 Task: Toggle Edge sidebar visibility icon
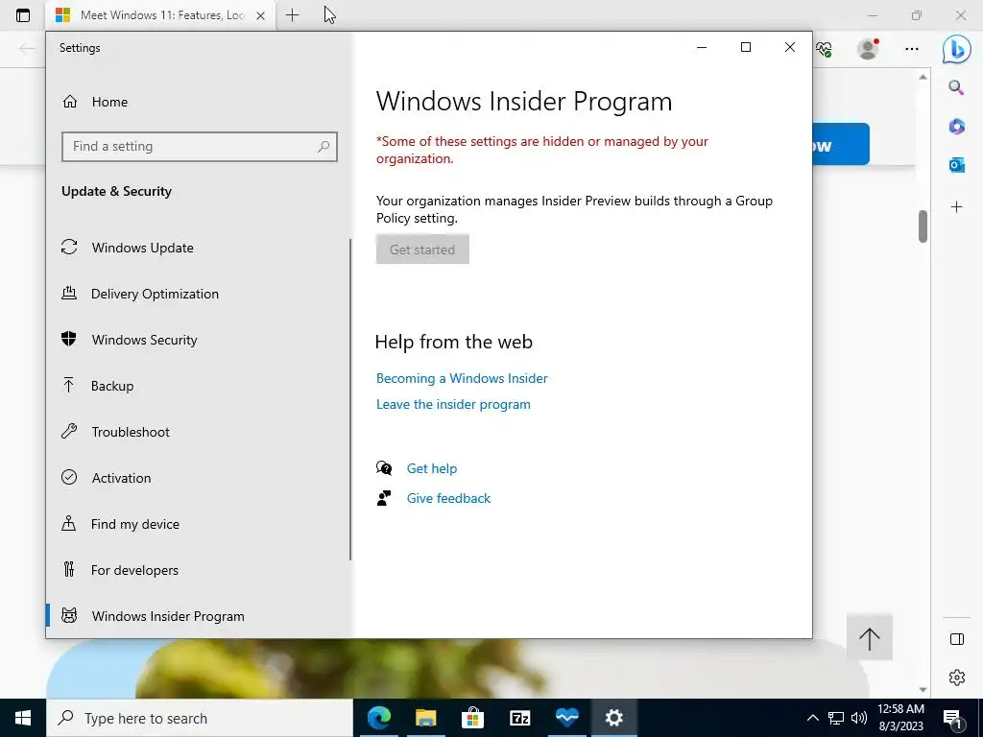957,639
